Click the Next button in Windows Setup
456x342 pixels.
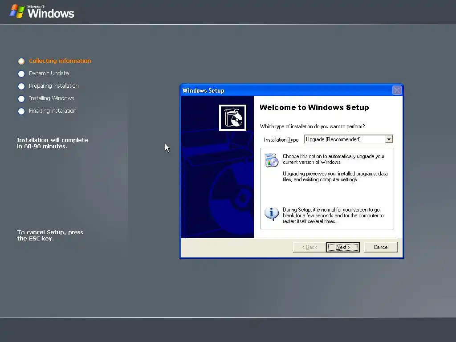point(343,247)
